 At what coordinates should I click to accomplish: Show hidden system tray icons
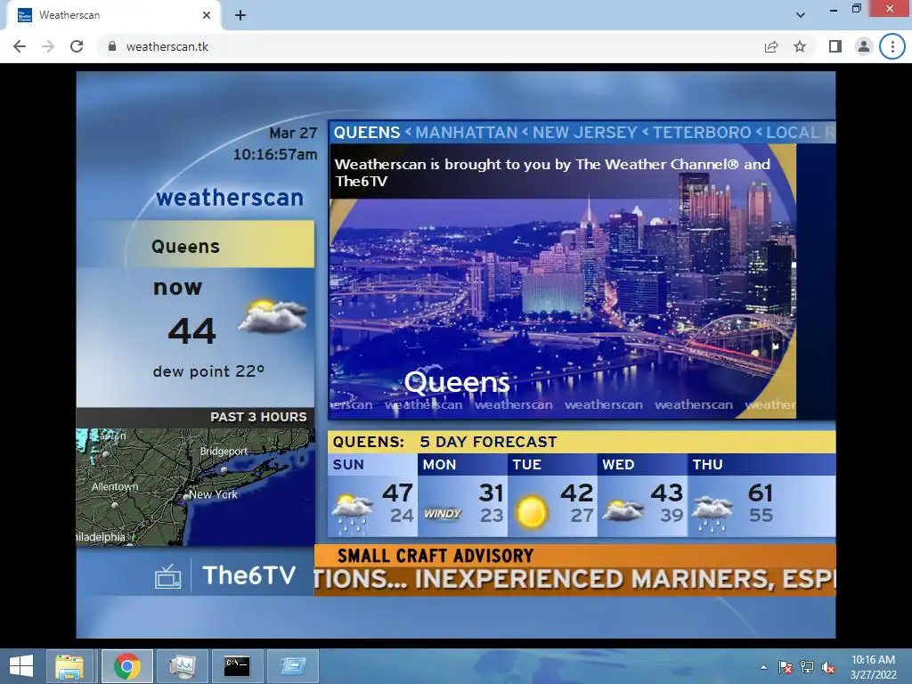click(763, 667)
